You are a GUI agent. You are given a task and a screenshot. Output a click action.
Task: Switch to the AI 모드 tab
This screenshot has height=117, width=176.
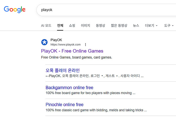pyautogui.click(x=46, y=26)
